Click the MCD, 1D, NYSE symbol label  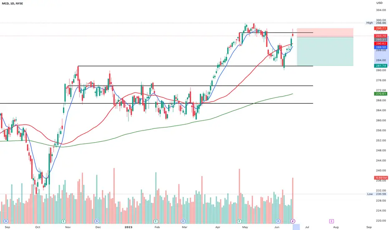pyautogui.click(x=13, y=3)
